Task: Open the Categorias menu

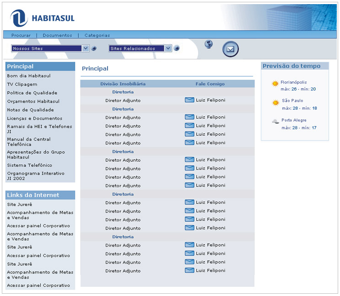Action: [97, 35]
